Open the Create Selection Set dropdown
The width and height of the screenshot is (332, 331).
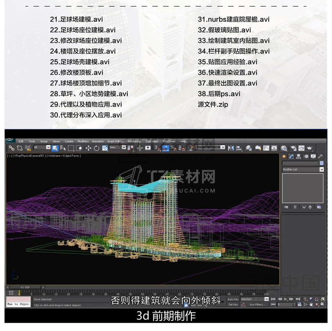point(210,147)
